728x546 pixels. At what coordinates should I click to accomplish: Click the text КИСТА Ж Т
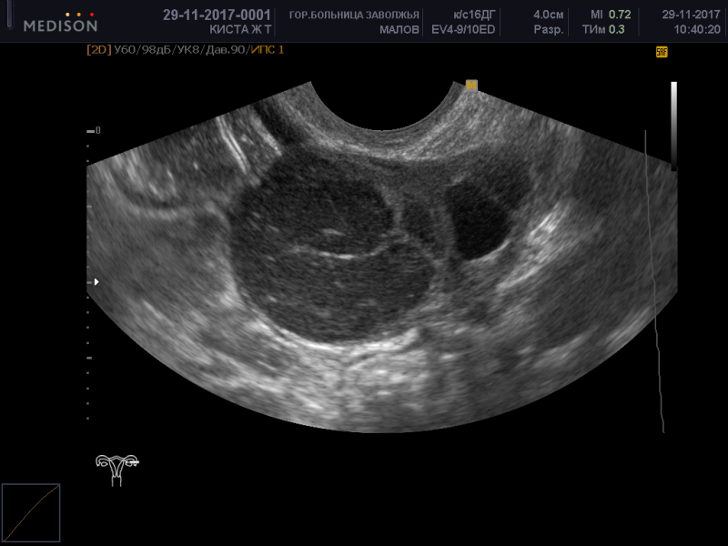click(x=240, y=30)
